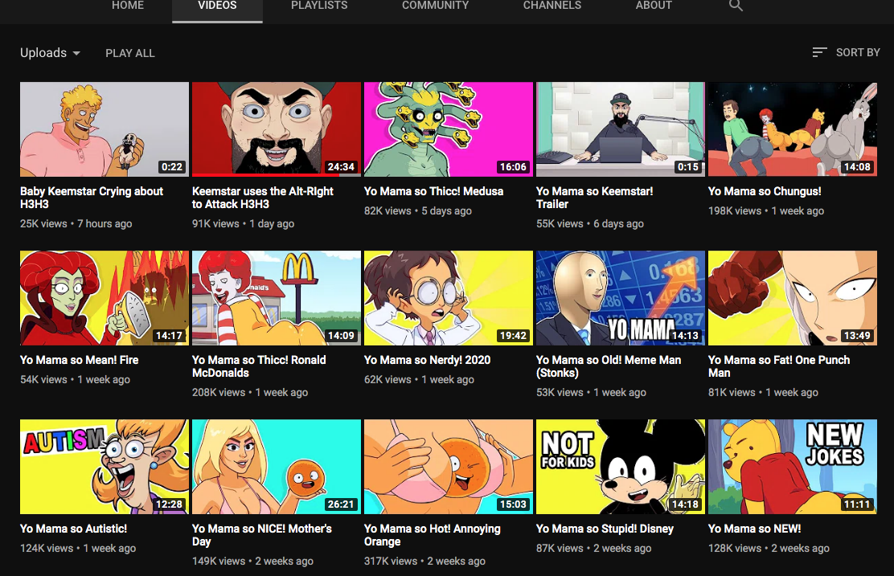
Task: Open the Yo Mama so NEW thumbnail
Action: (793, 467)
